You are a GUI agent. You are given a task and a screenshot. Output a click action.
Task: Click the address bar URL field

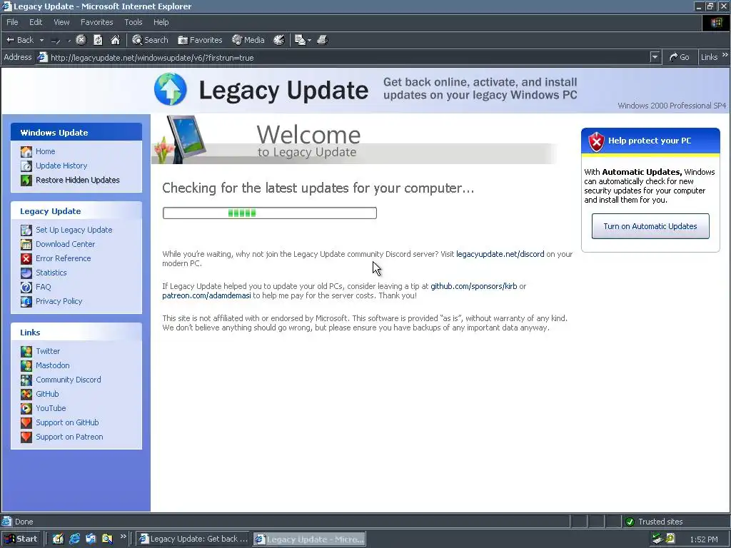tap(345, 57)
